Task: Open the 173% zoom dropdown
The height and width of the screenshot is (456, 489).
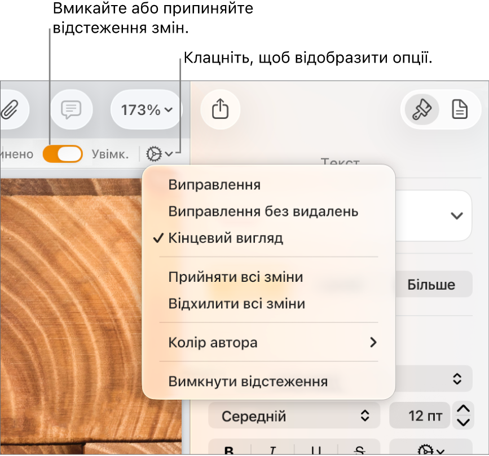Action: (x=146, y=110)
